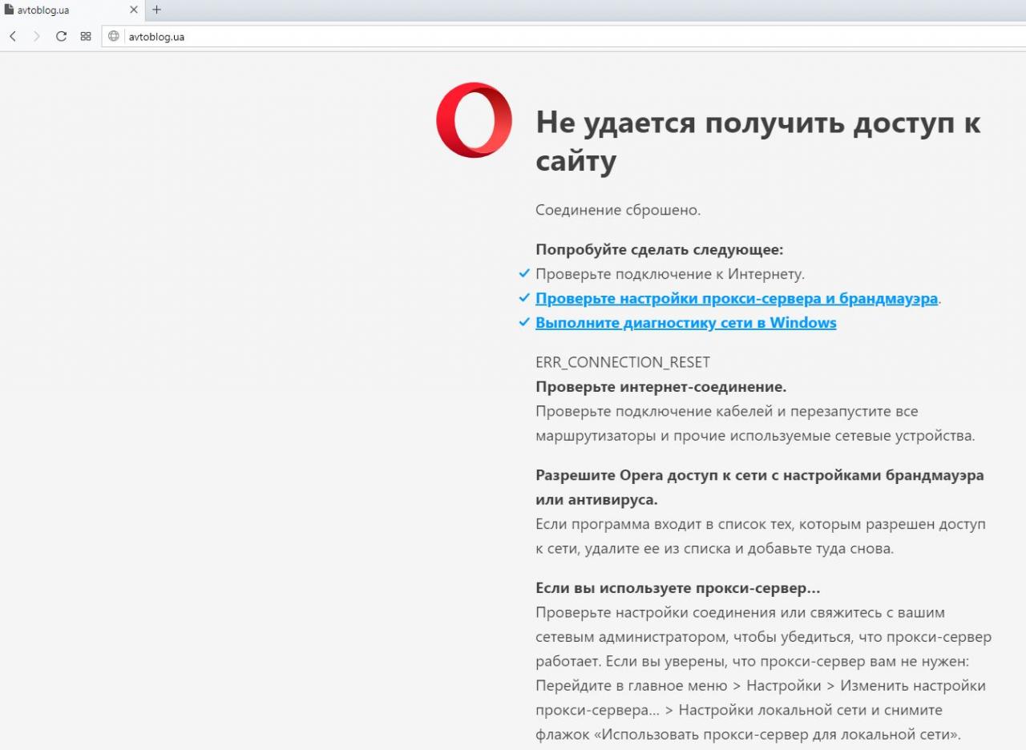The image size is (1026, 750).
Task: Open the Speed Dial grid icon
Action: tap(86, 36)
